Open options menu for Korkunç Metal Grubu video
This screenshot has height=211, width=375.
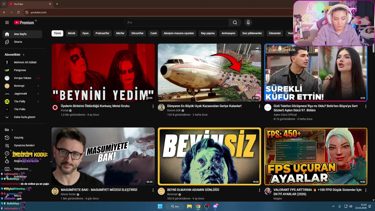click(153, 106)
